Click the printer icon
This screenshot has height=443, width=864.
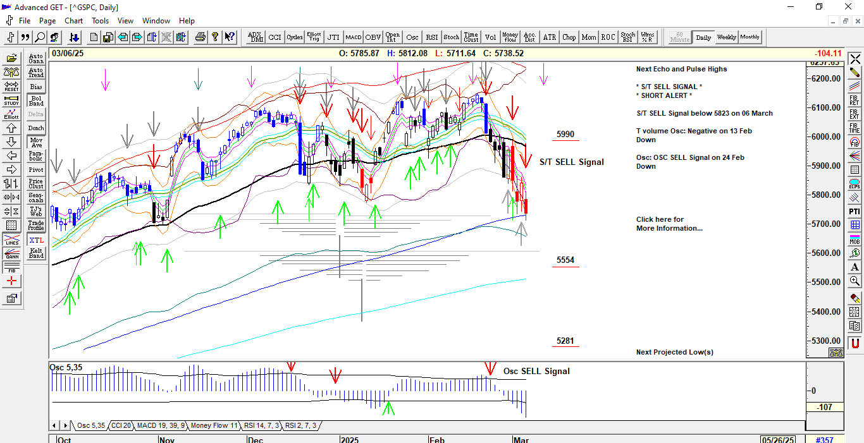(x=201, y=37)
